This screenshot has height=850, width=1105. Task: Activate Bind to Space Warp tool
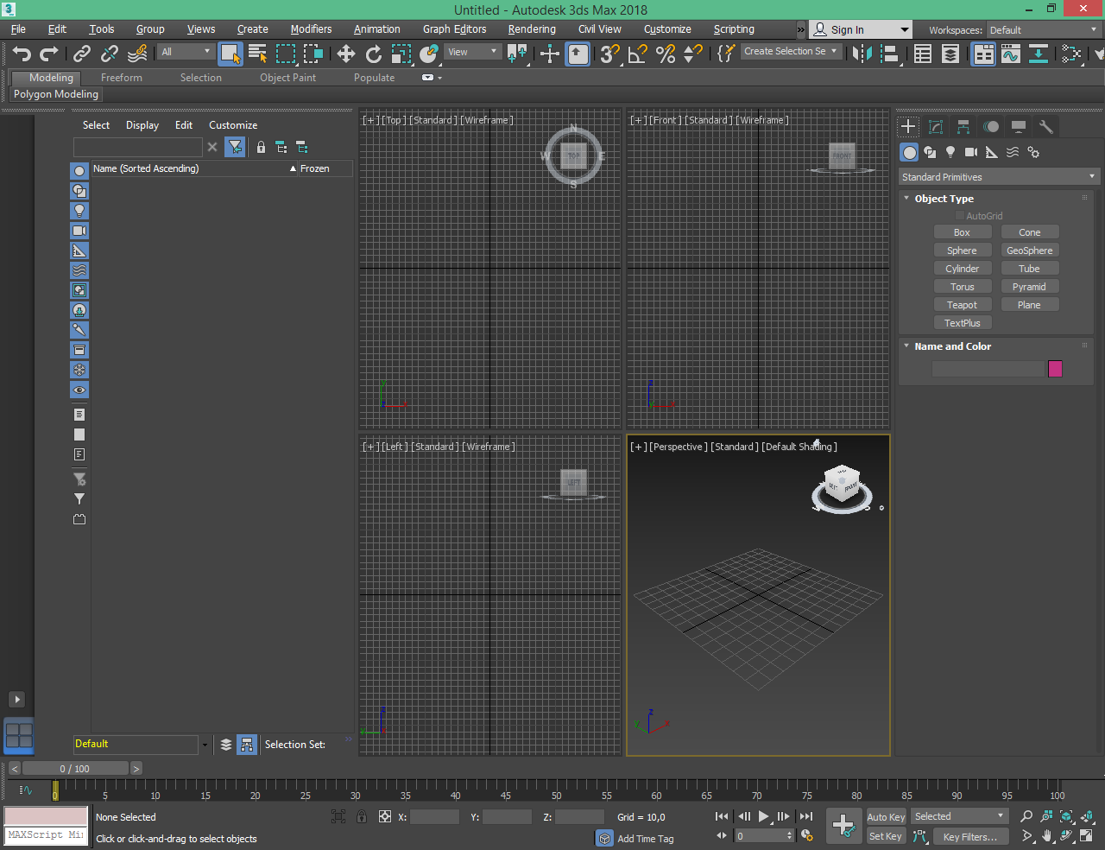click(x=137, y=54)
